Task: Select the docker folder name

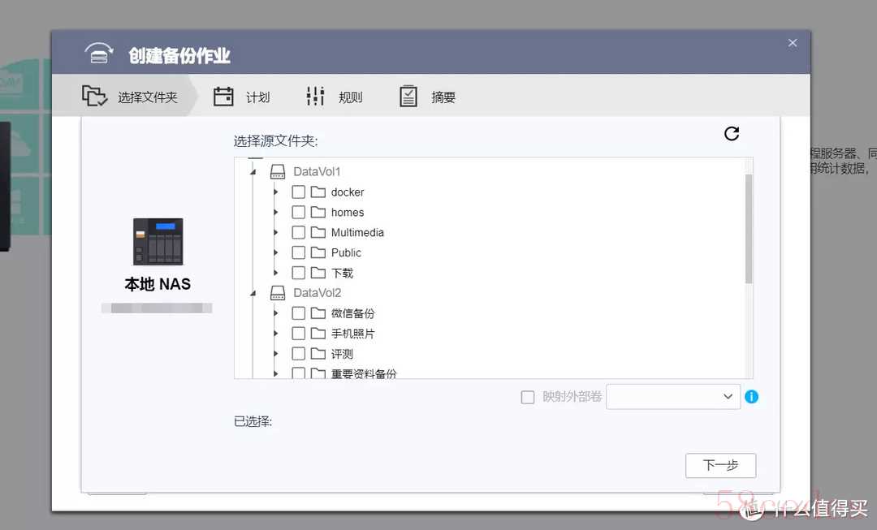Action: click(x=348, y=192)
